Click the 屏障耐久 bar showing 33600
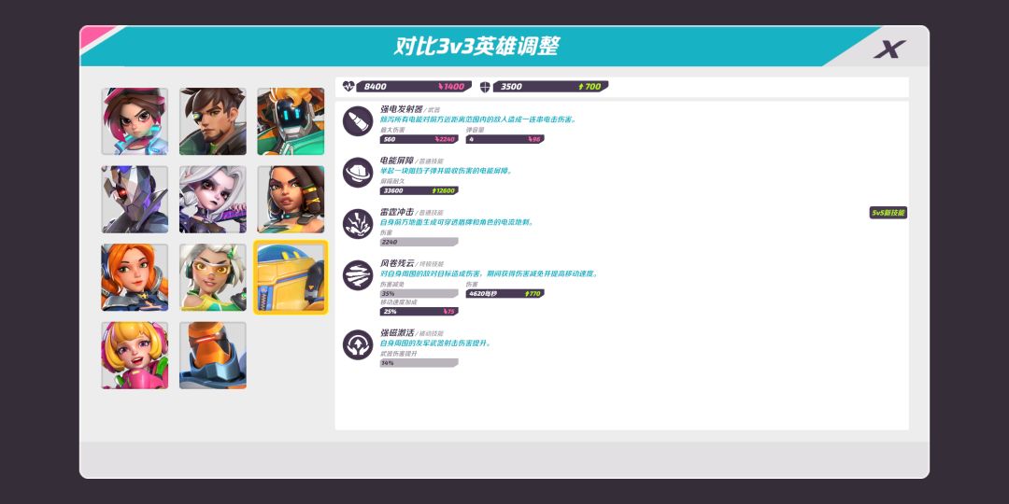Screen dimensions: 1009x504 coord(419,190)
